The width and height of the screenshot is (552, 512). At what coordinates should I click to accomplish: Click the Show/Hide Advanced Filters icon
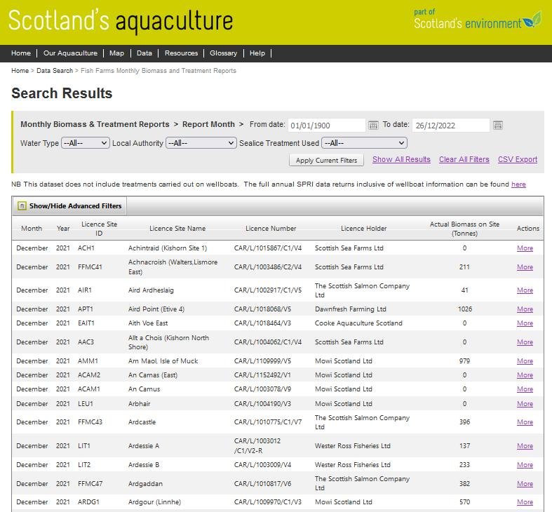[22, 206]
